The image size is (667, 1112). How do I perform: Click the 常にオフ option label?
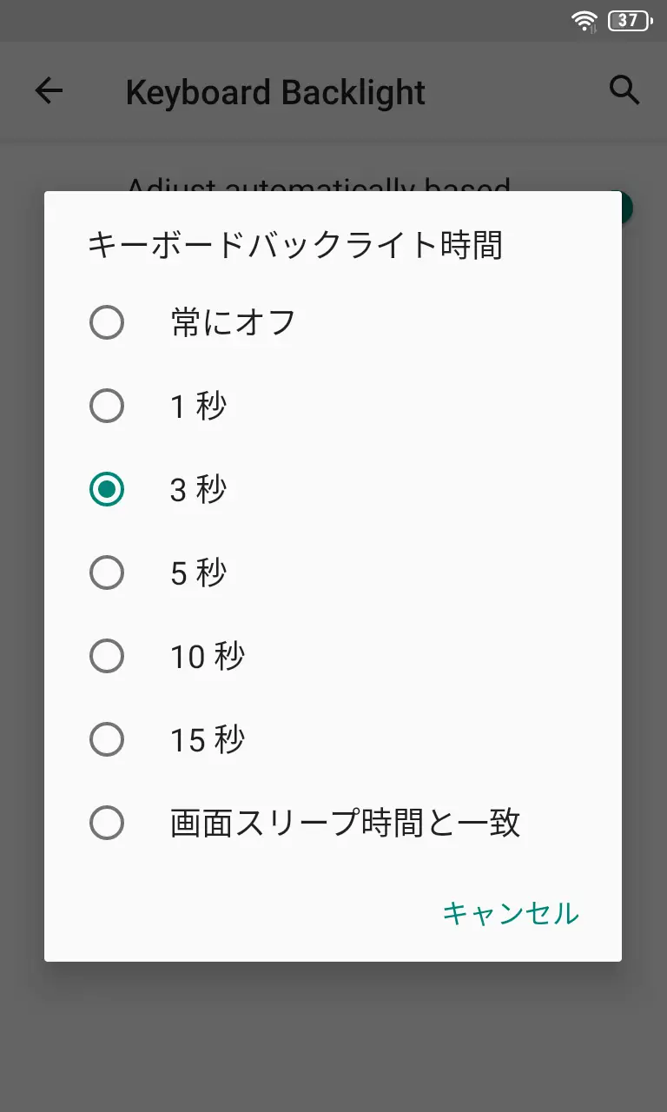click(233, 323)
